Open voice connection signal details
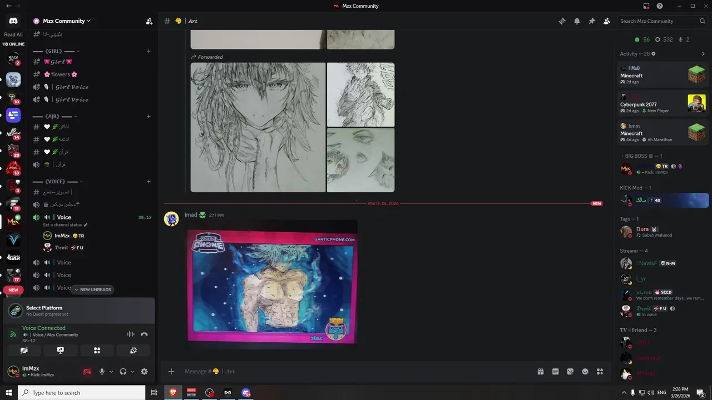This screenshot has height=400, width=712. [x=13, y=334]
